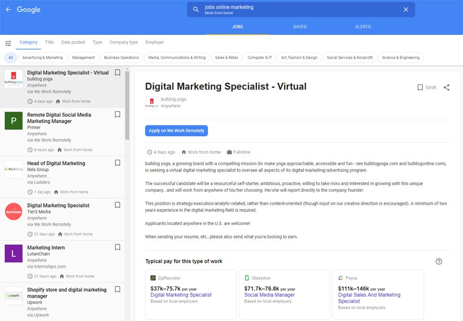
Task: Click the bulldog yoga logo in job list
Action: pyautogui.click(x=14, y=79)
